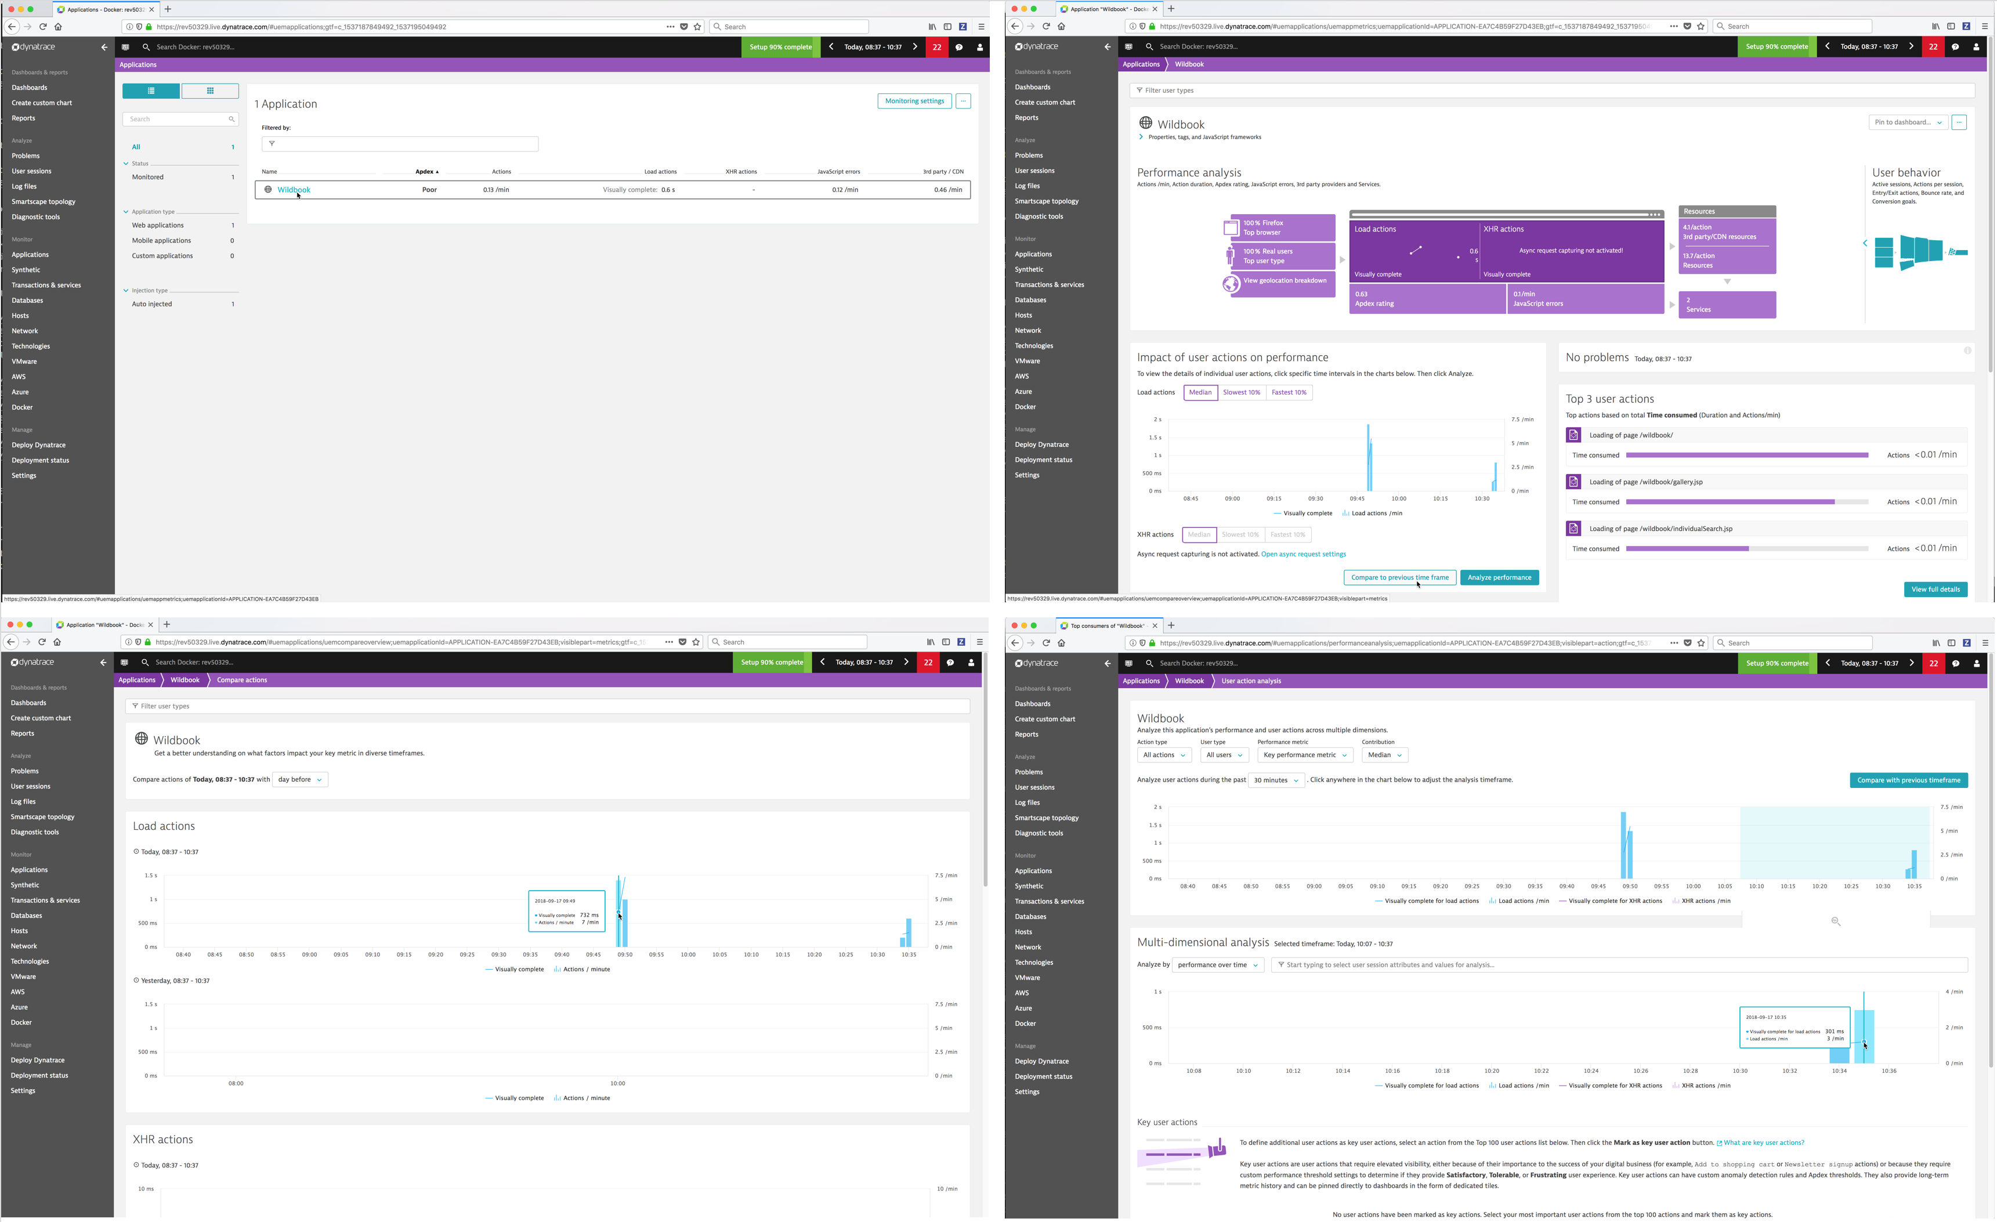Image resolution: width=1997 pixels, height=1222 pixels.
Task: Open the more options ellipsis next to Monitoring settings
Action: coord(963,102)
